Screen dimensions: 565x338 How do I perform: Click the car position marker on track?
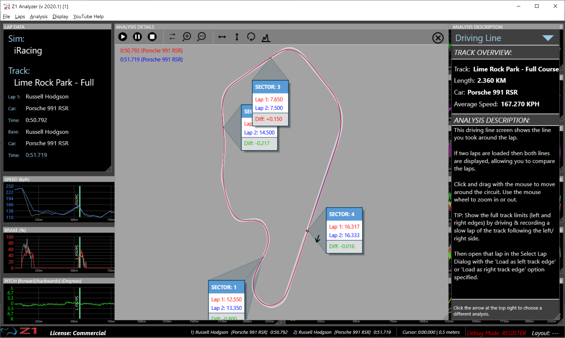(x=307, y=231)
